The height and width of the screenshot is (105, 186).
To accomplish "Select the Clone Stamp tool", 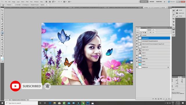I will 2,29.
